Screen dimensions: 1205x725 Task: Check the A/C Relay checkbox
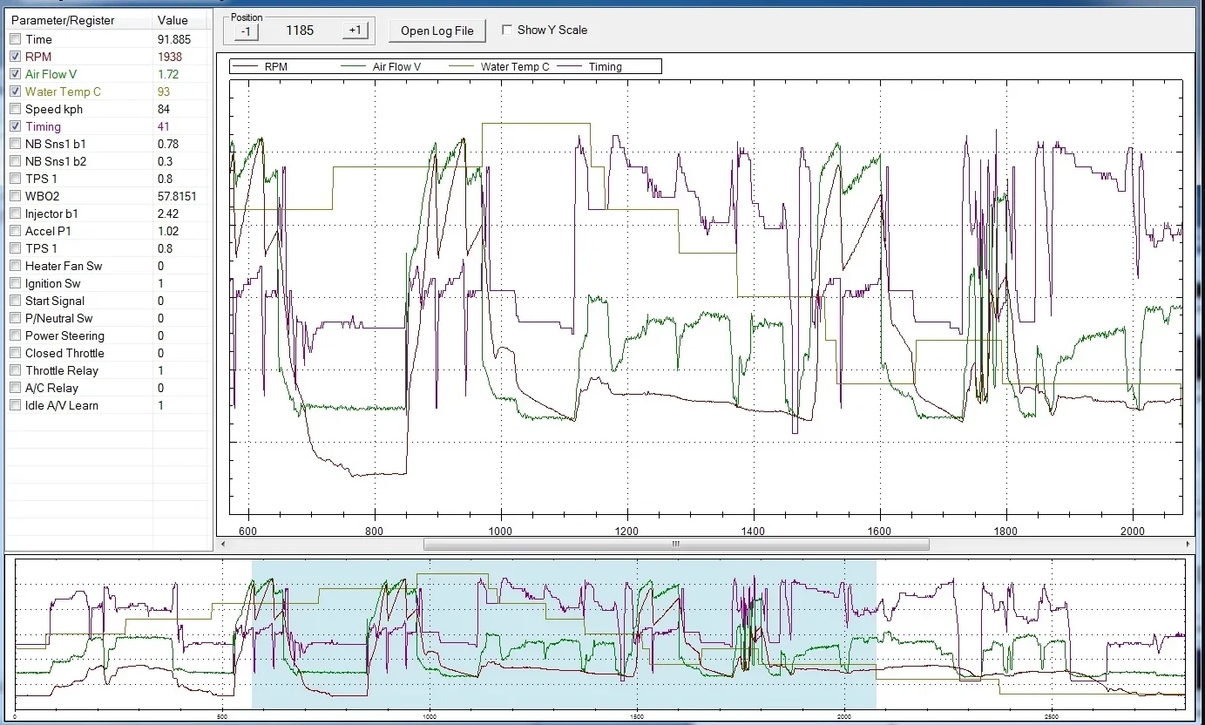(15, 388)
